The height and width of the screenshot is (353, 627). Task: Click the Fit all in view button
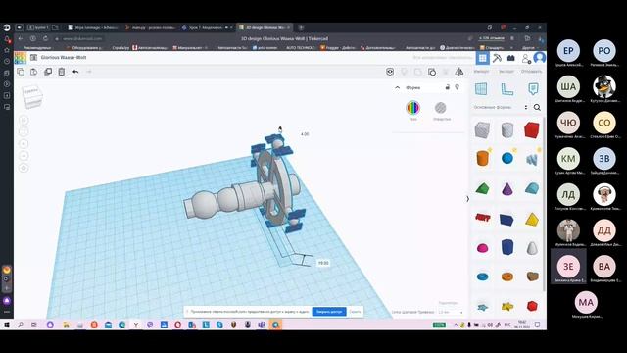coord(24,131)
